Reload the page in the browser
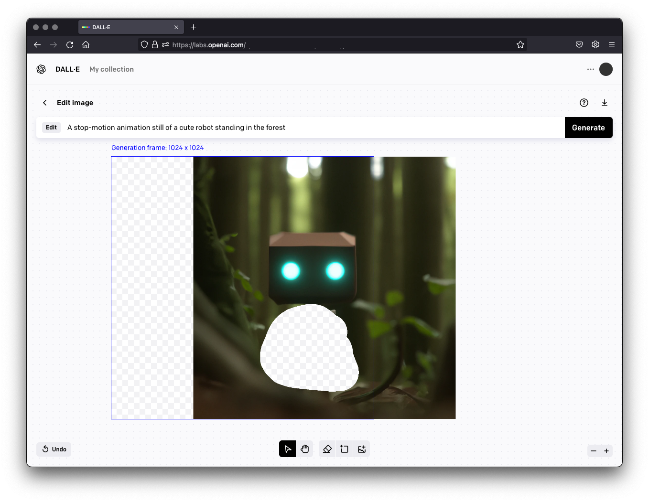Viewport: 649px width, 502px height. (x=70, y=44)
